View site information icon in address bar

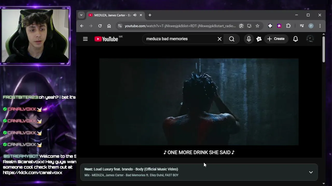coord(120,26)
